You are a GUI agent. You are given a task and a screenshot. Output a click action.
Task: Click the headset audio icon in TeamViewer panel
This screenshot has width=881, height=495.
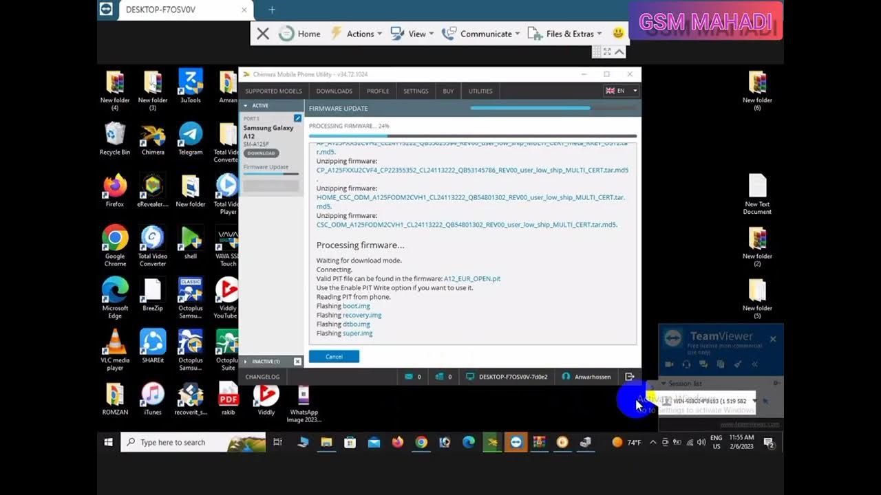click(686, 364)
